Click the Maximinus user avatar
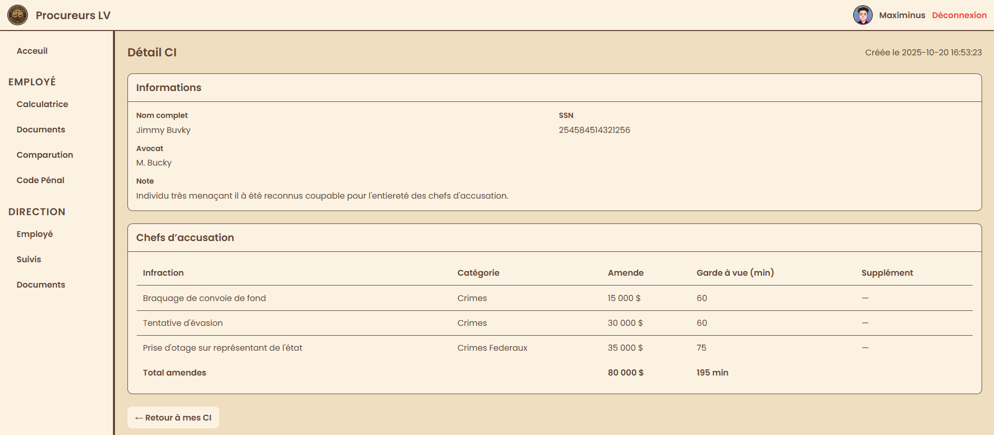Viewport: 994px width, 435px height. (x=862, y=15)
